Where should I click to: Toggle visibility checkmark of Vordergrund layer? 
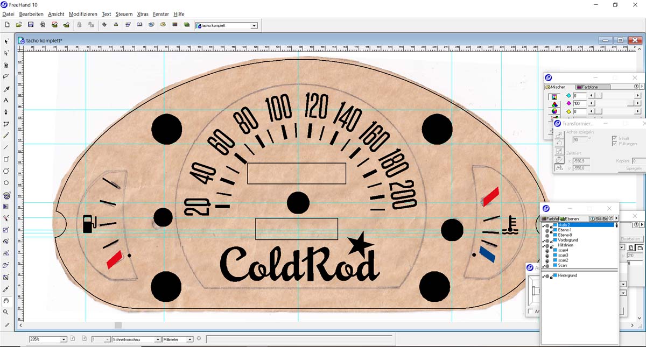tap(544, 240)
